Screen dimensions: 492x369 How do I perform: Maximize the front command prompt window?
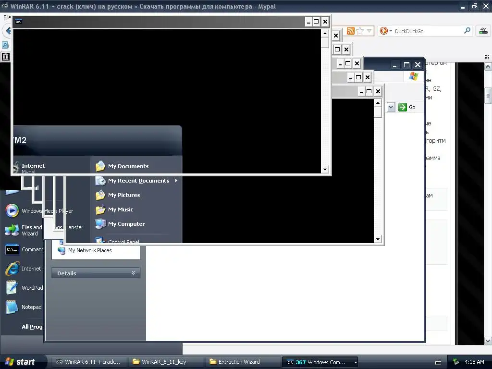316,22
